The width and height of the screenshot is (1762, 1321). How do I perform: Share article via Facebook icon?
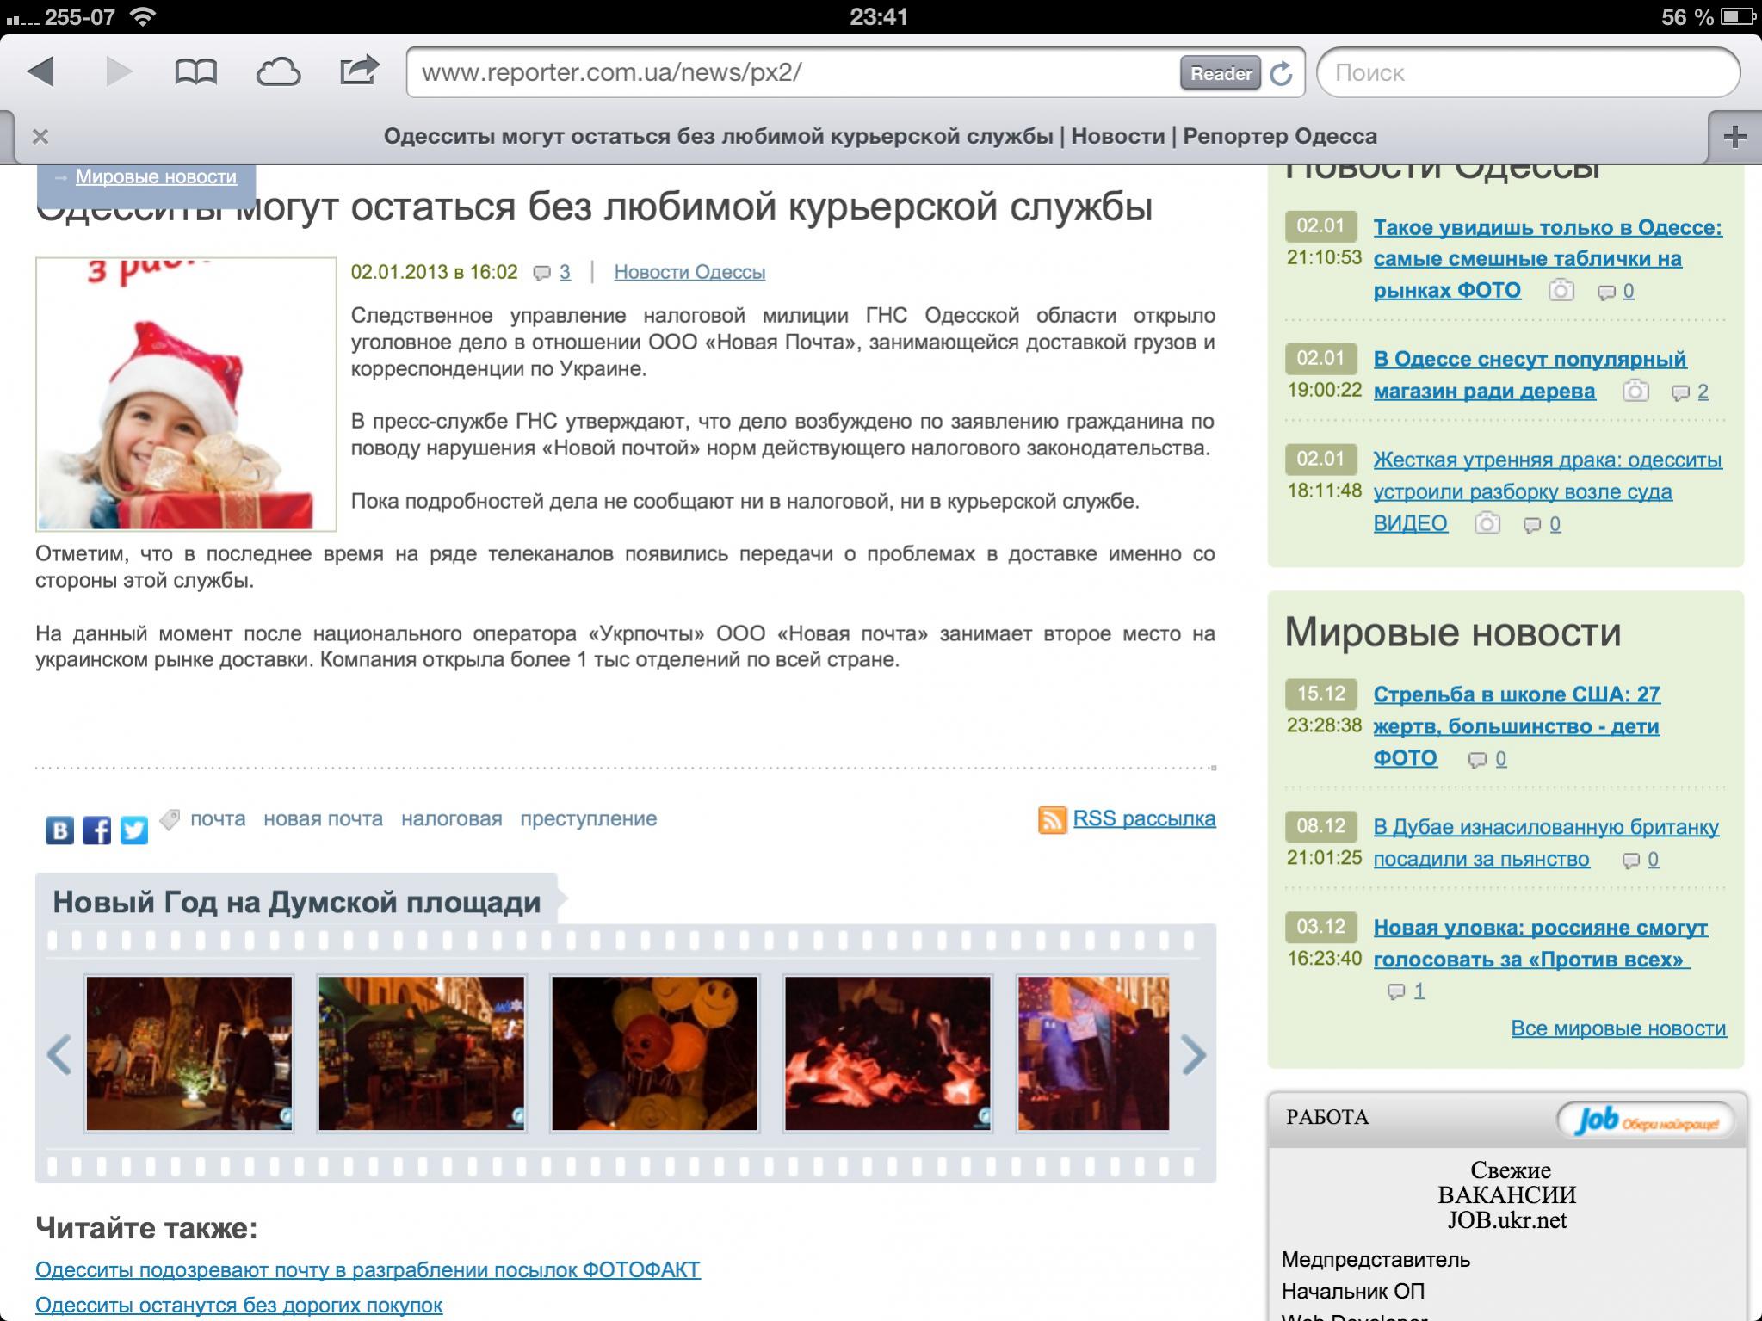click(96, 830)
